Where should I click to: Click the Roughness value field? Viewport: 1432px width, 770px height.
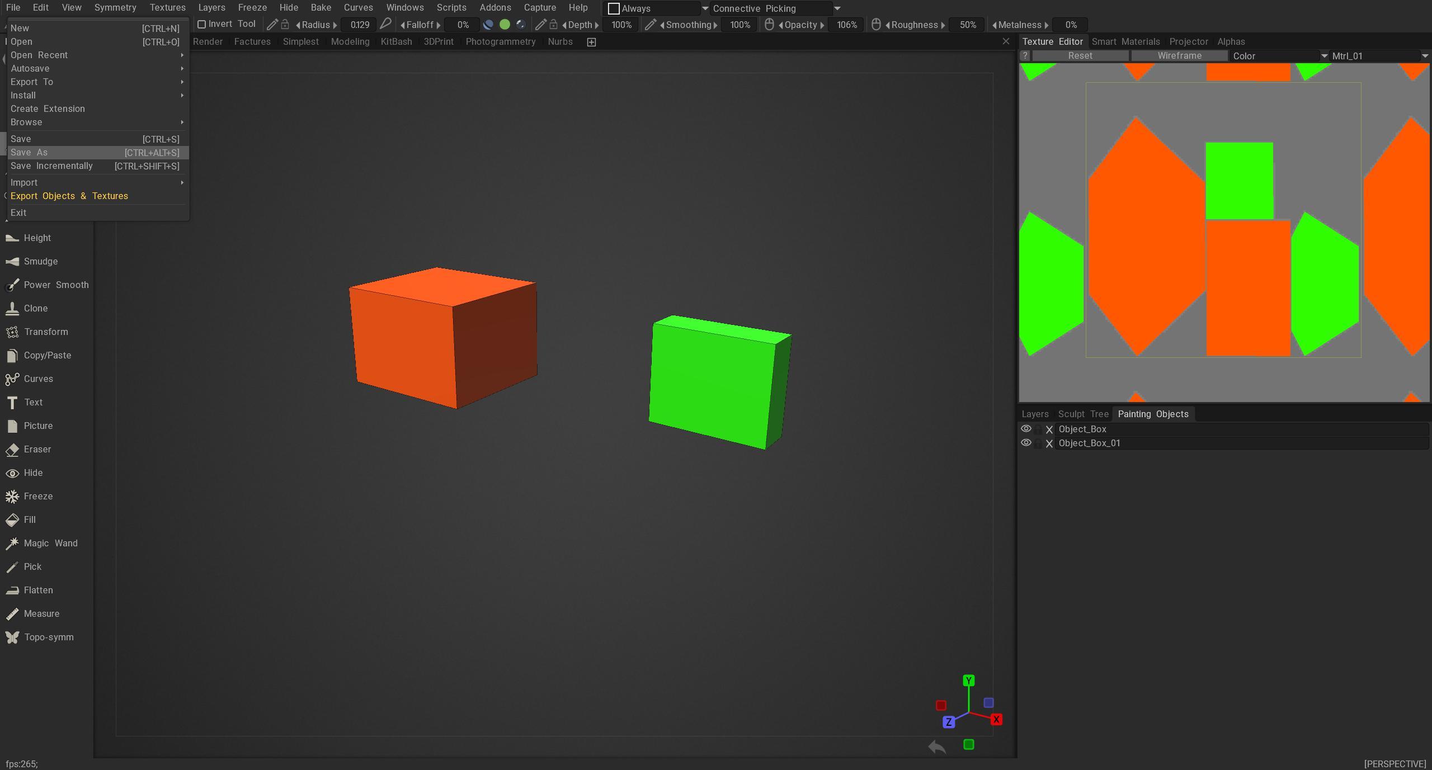(x=967, y=25)
